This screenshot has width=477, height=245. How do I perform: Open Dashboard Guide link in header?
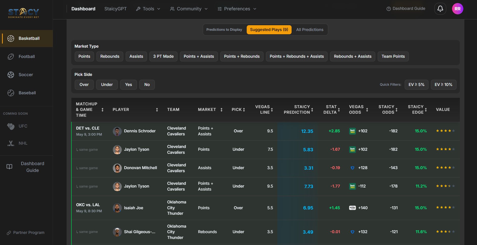[x=406, y=9]
